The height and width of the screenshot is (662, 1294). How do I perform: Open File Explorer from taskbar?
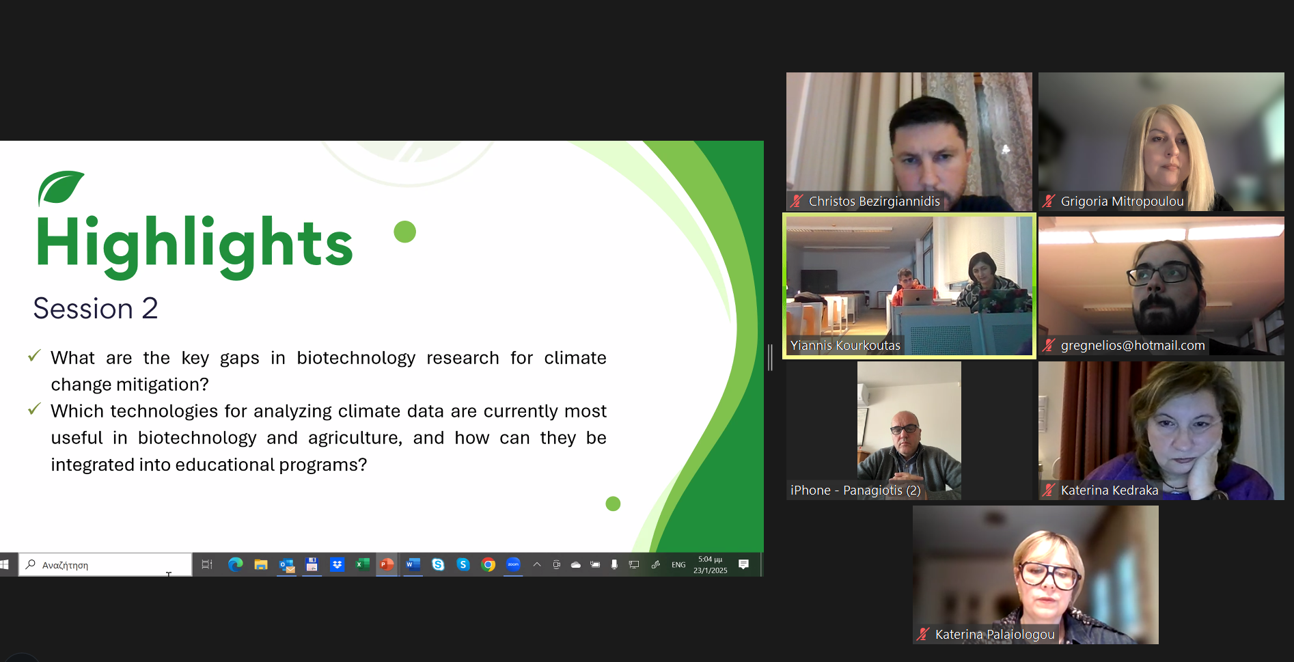point(261,564)
